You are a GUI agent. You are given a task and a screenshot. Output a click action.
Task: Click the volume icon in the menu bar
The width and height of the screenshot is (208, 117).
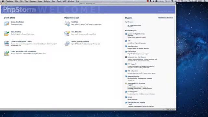(175, 1)
